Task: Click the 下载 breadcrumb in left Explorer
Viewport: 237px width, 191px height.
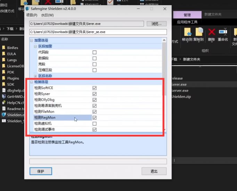Action: (10, 29)
